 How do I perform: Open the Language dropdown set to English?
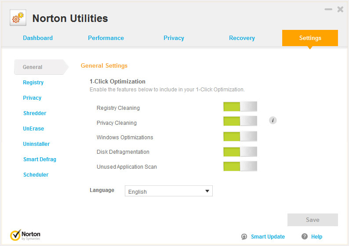click(x=168, y=191)
